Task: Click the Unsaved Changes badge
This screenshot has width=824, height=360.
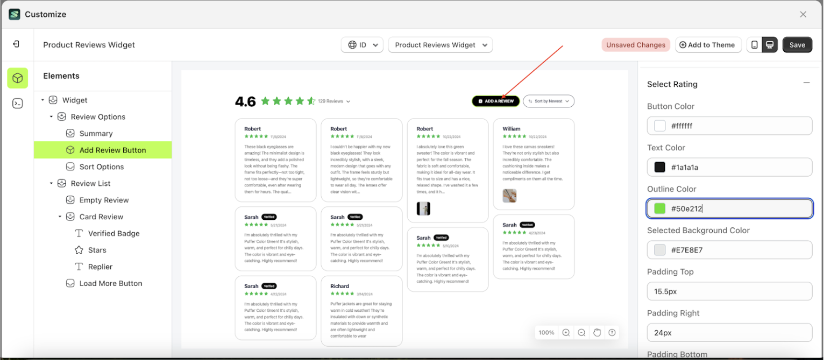Action: (x=636, y=45)
